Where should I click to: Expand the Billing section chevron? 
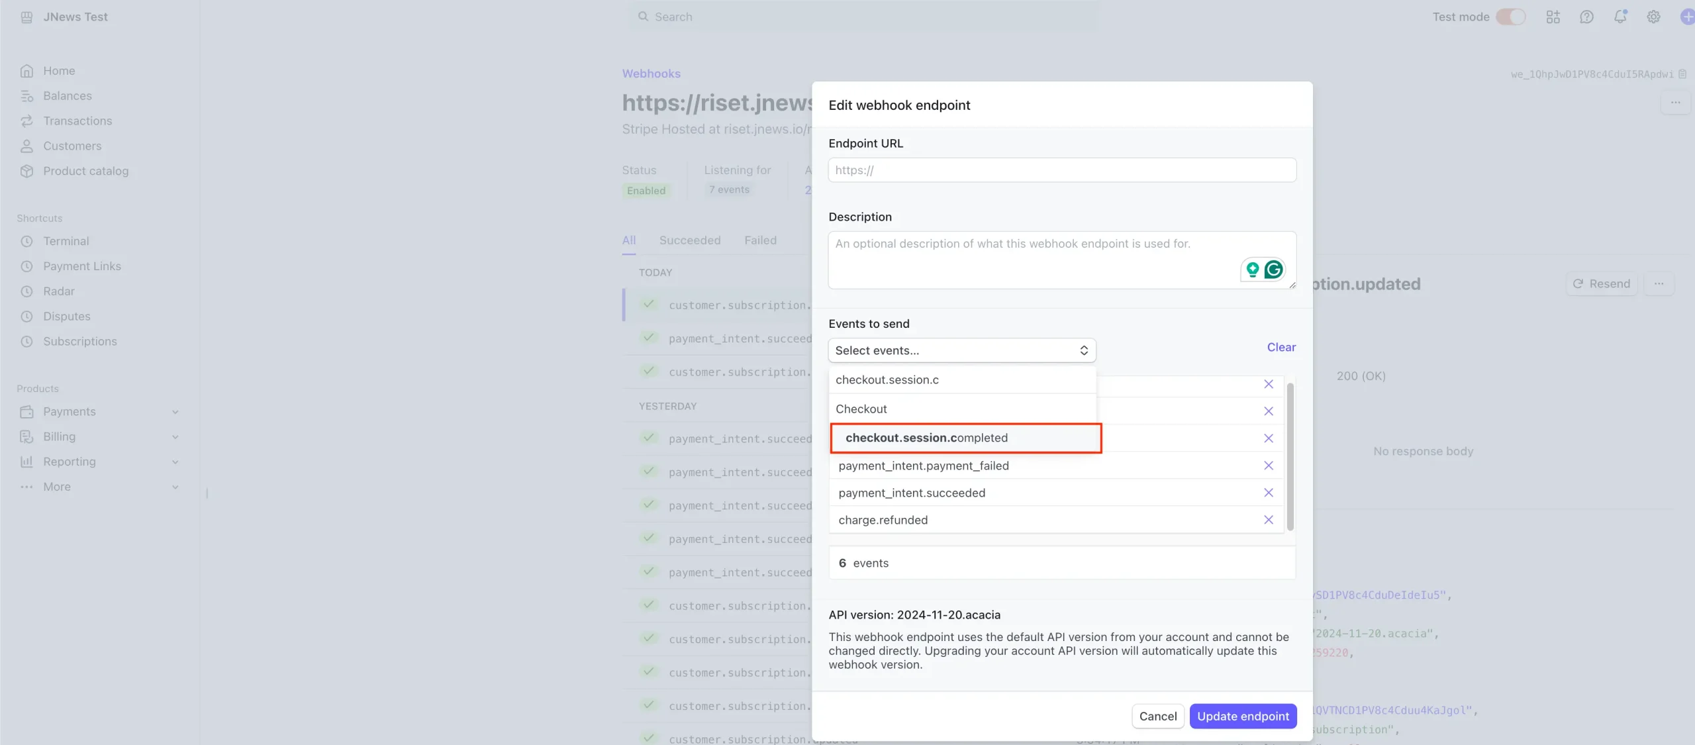coord(175,437)
